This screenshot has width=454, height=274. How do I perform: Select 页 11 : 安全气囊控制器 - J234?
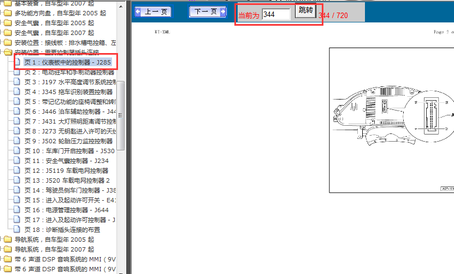click(66, 161)
